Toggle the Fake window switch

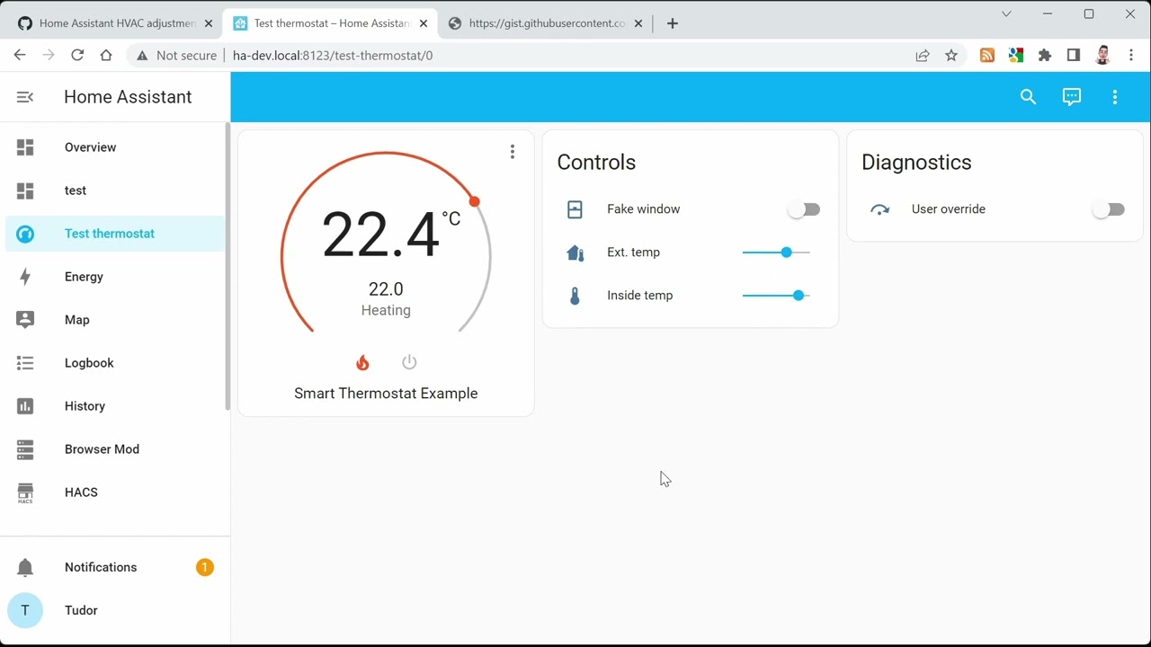(x=804, y=209)
